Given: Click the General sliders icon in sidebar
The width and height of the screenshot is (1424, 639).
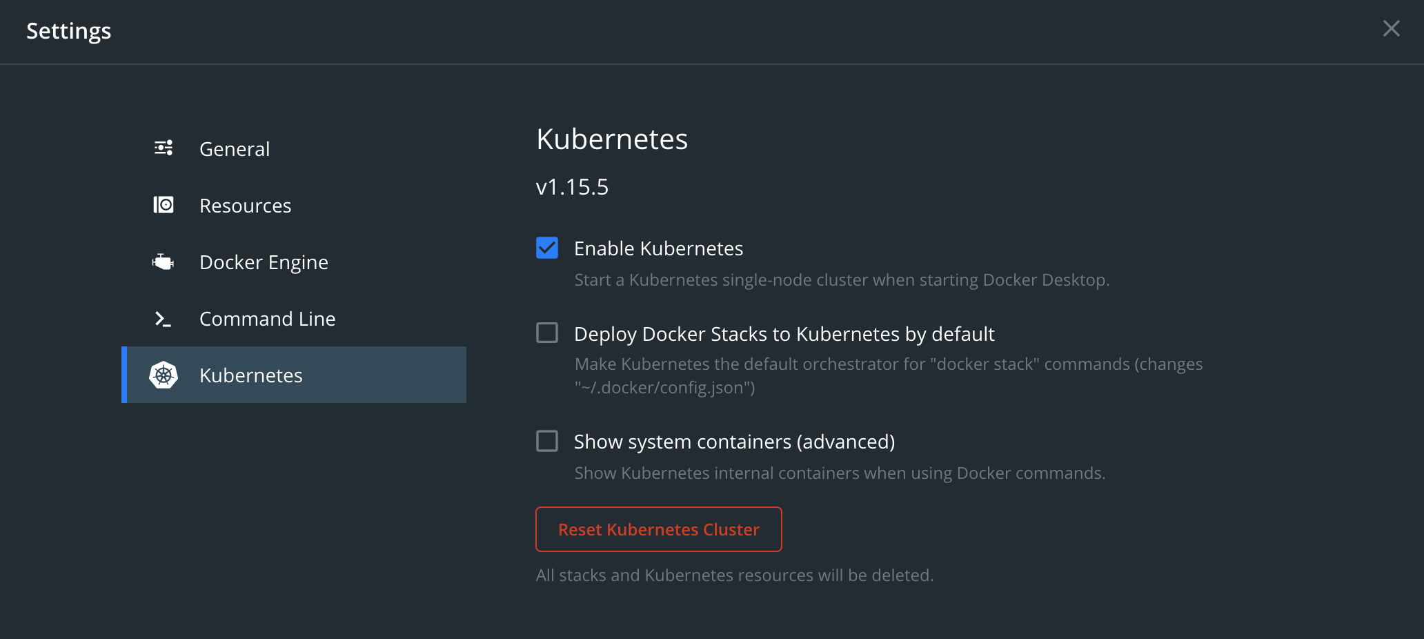Looking at the screenshot, I should click(x=164, y=148).
